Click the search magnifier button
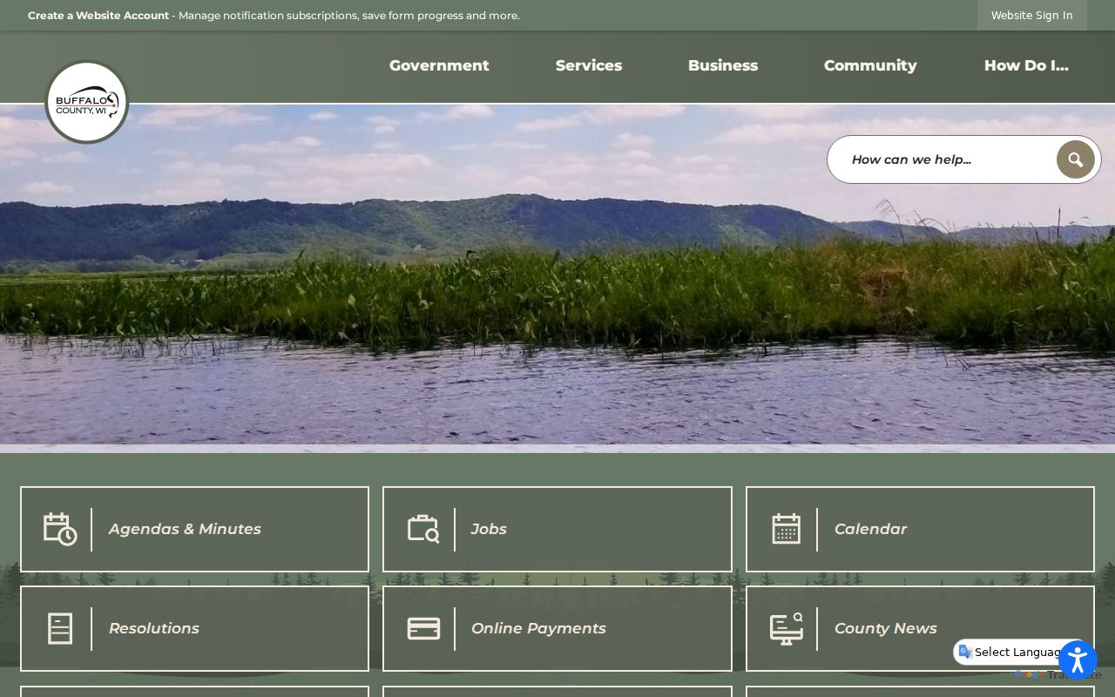This screenshot has width=1115, height=697. tap(1075, 159)
